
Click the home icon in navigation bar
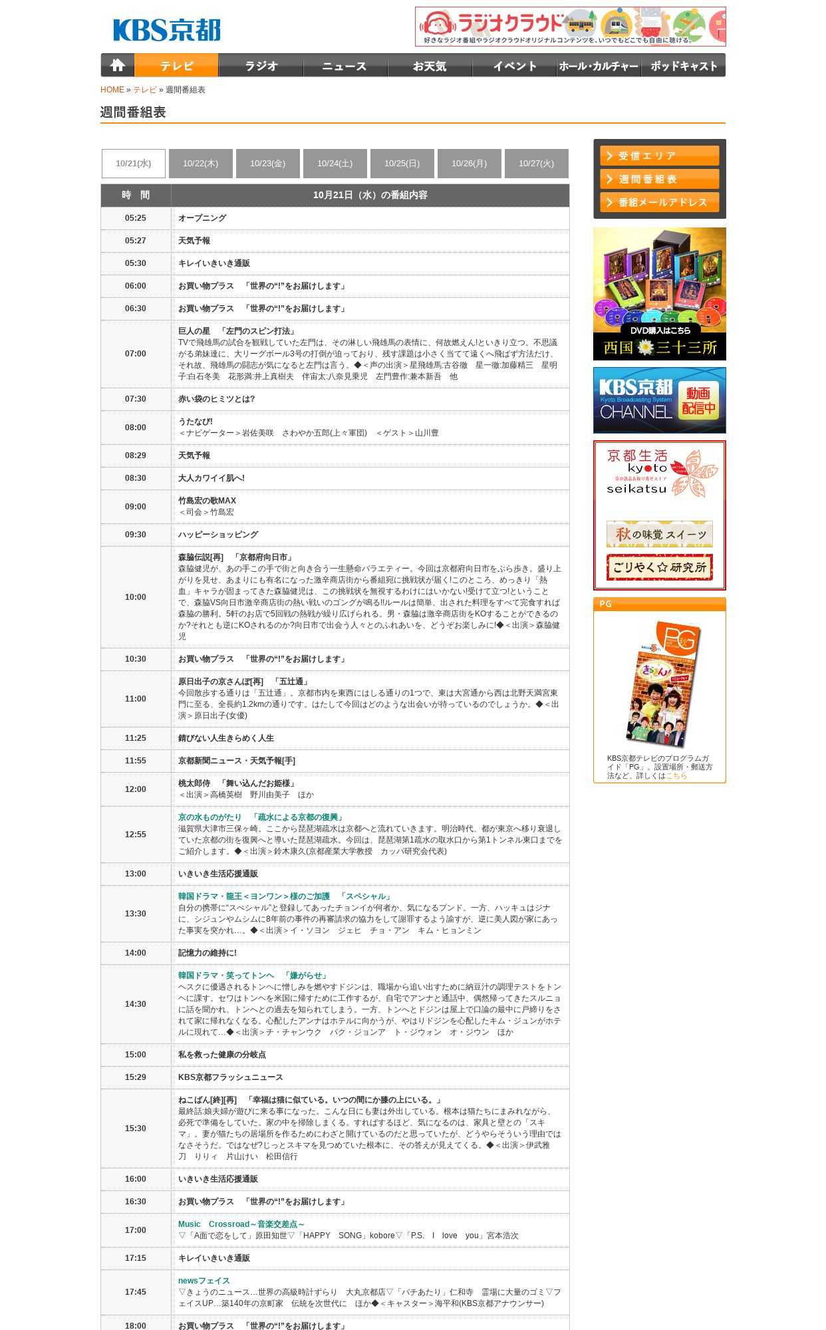tap(118, 65)
